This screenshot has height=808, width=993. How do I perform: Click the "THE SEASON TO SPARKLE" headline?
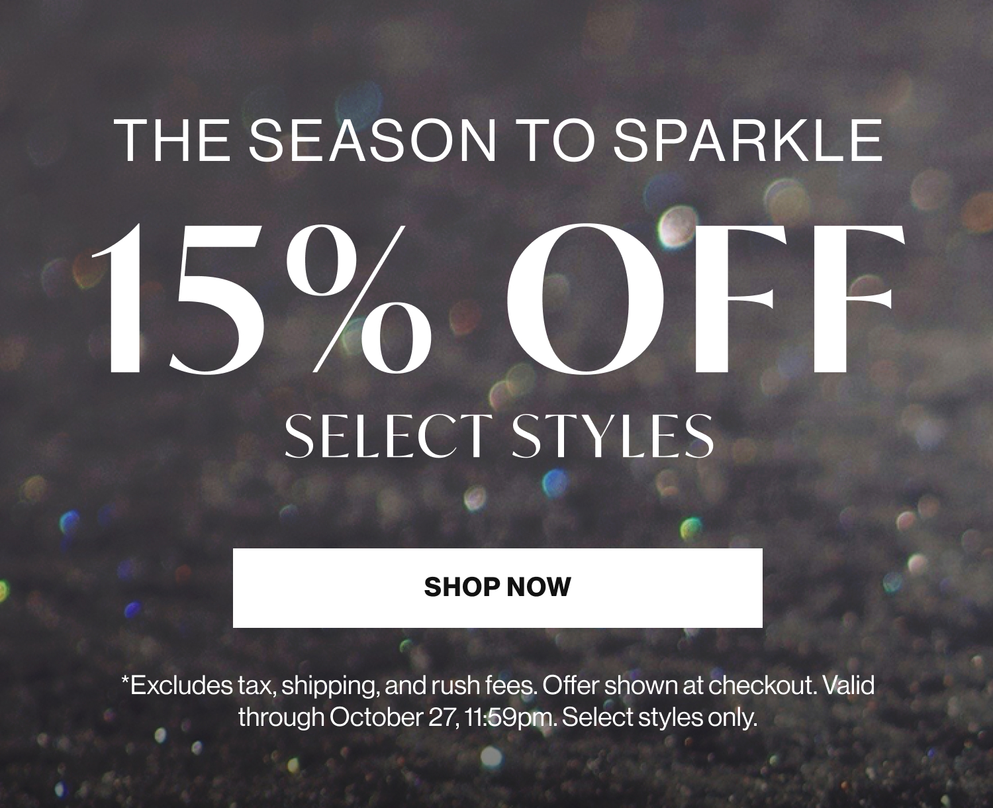coord(498,140)
